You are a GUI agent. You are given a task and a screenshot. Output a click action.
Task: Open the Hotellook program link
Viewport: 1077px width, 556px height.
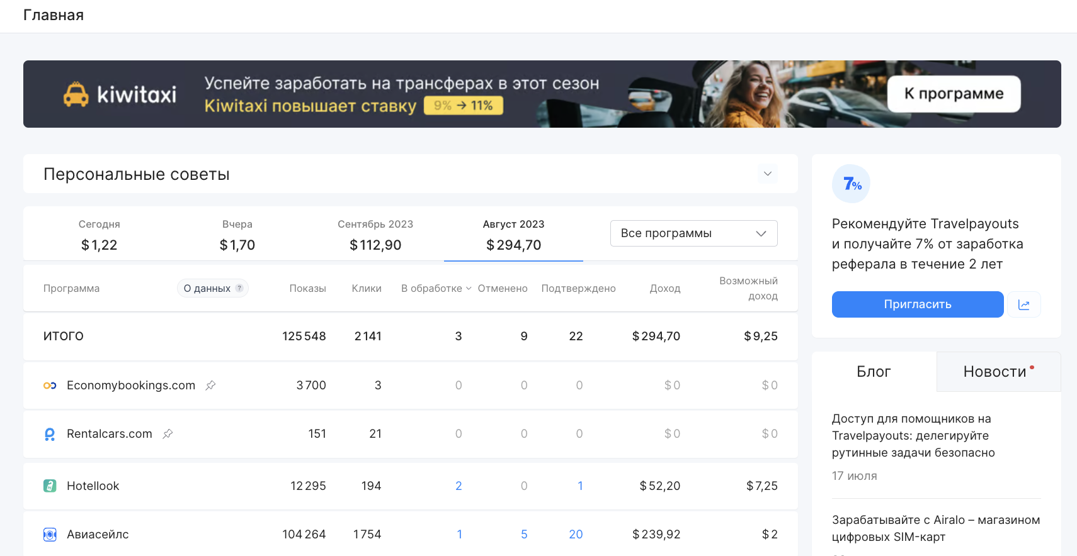pyautogui.click(x=93, y=486)
